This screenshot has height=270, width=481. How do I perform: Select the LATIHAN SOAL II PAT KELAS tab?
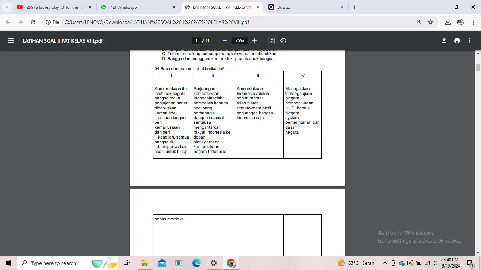click(222, 7)
